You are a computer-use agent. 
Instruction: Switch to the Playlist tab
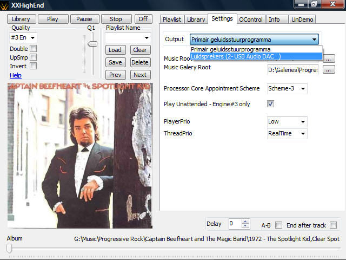172,19
